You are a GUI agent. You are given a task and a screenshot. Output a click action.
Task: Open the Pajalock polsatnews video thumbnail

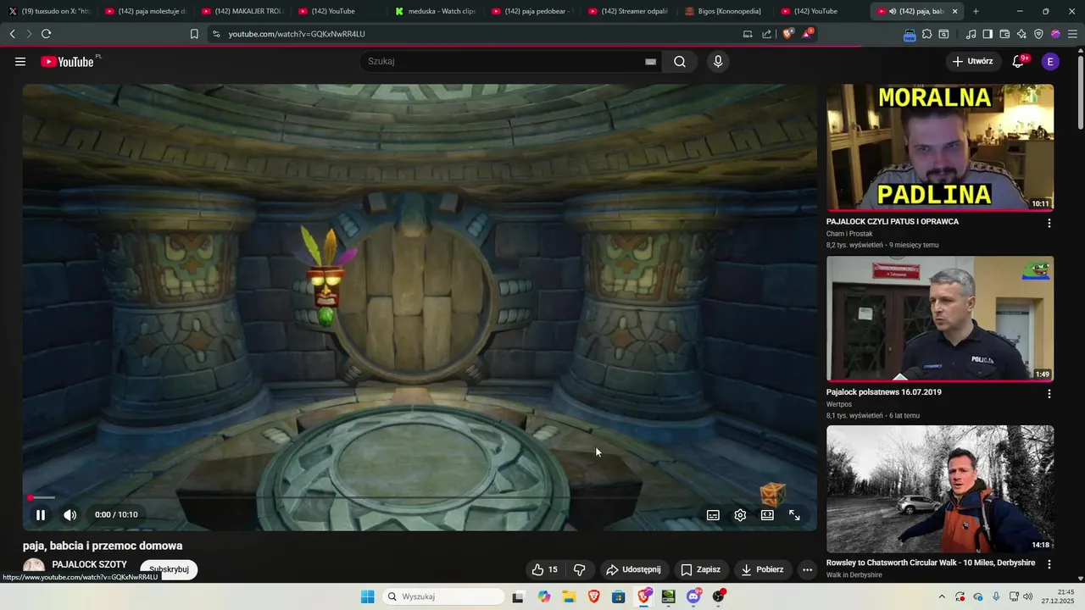coord(940,319)
